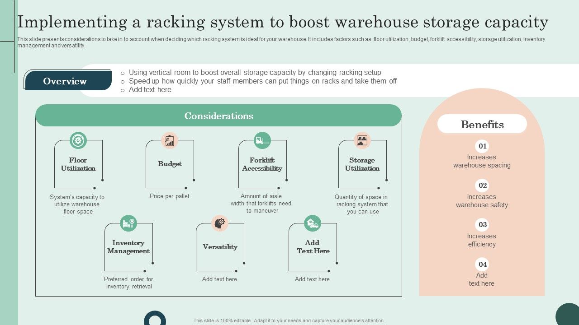
Task: Select 'Add text here' under benefit 04
Action: (482, 279)
